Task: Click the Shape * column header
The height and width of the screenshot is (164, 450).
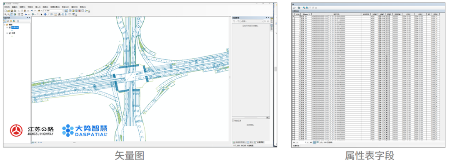Action: [306, 14]
